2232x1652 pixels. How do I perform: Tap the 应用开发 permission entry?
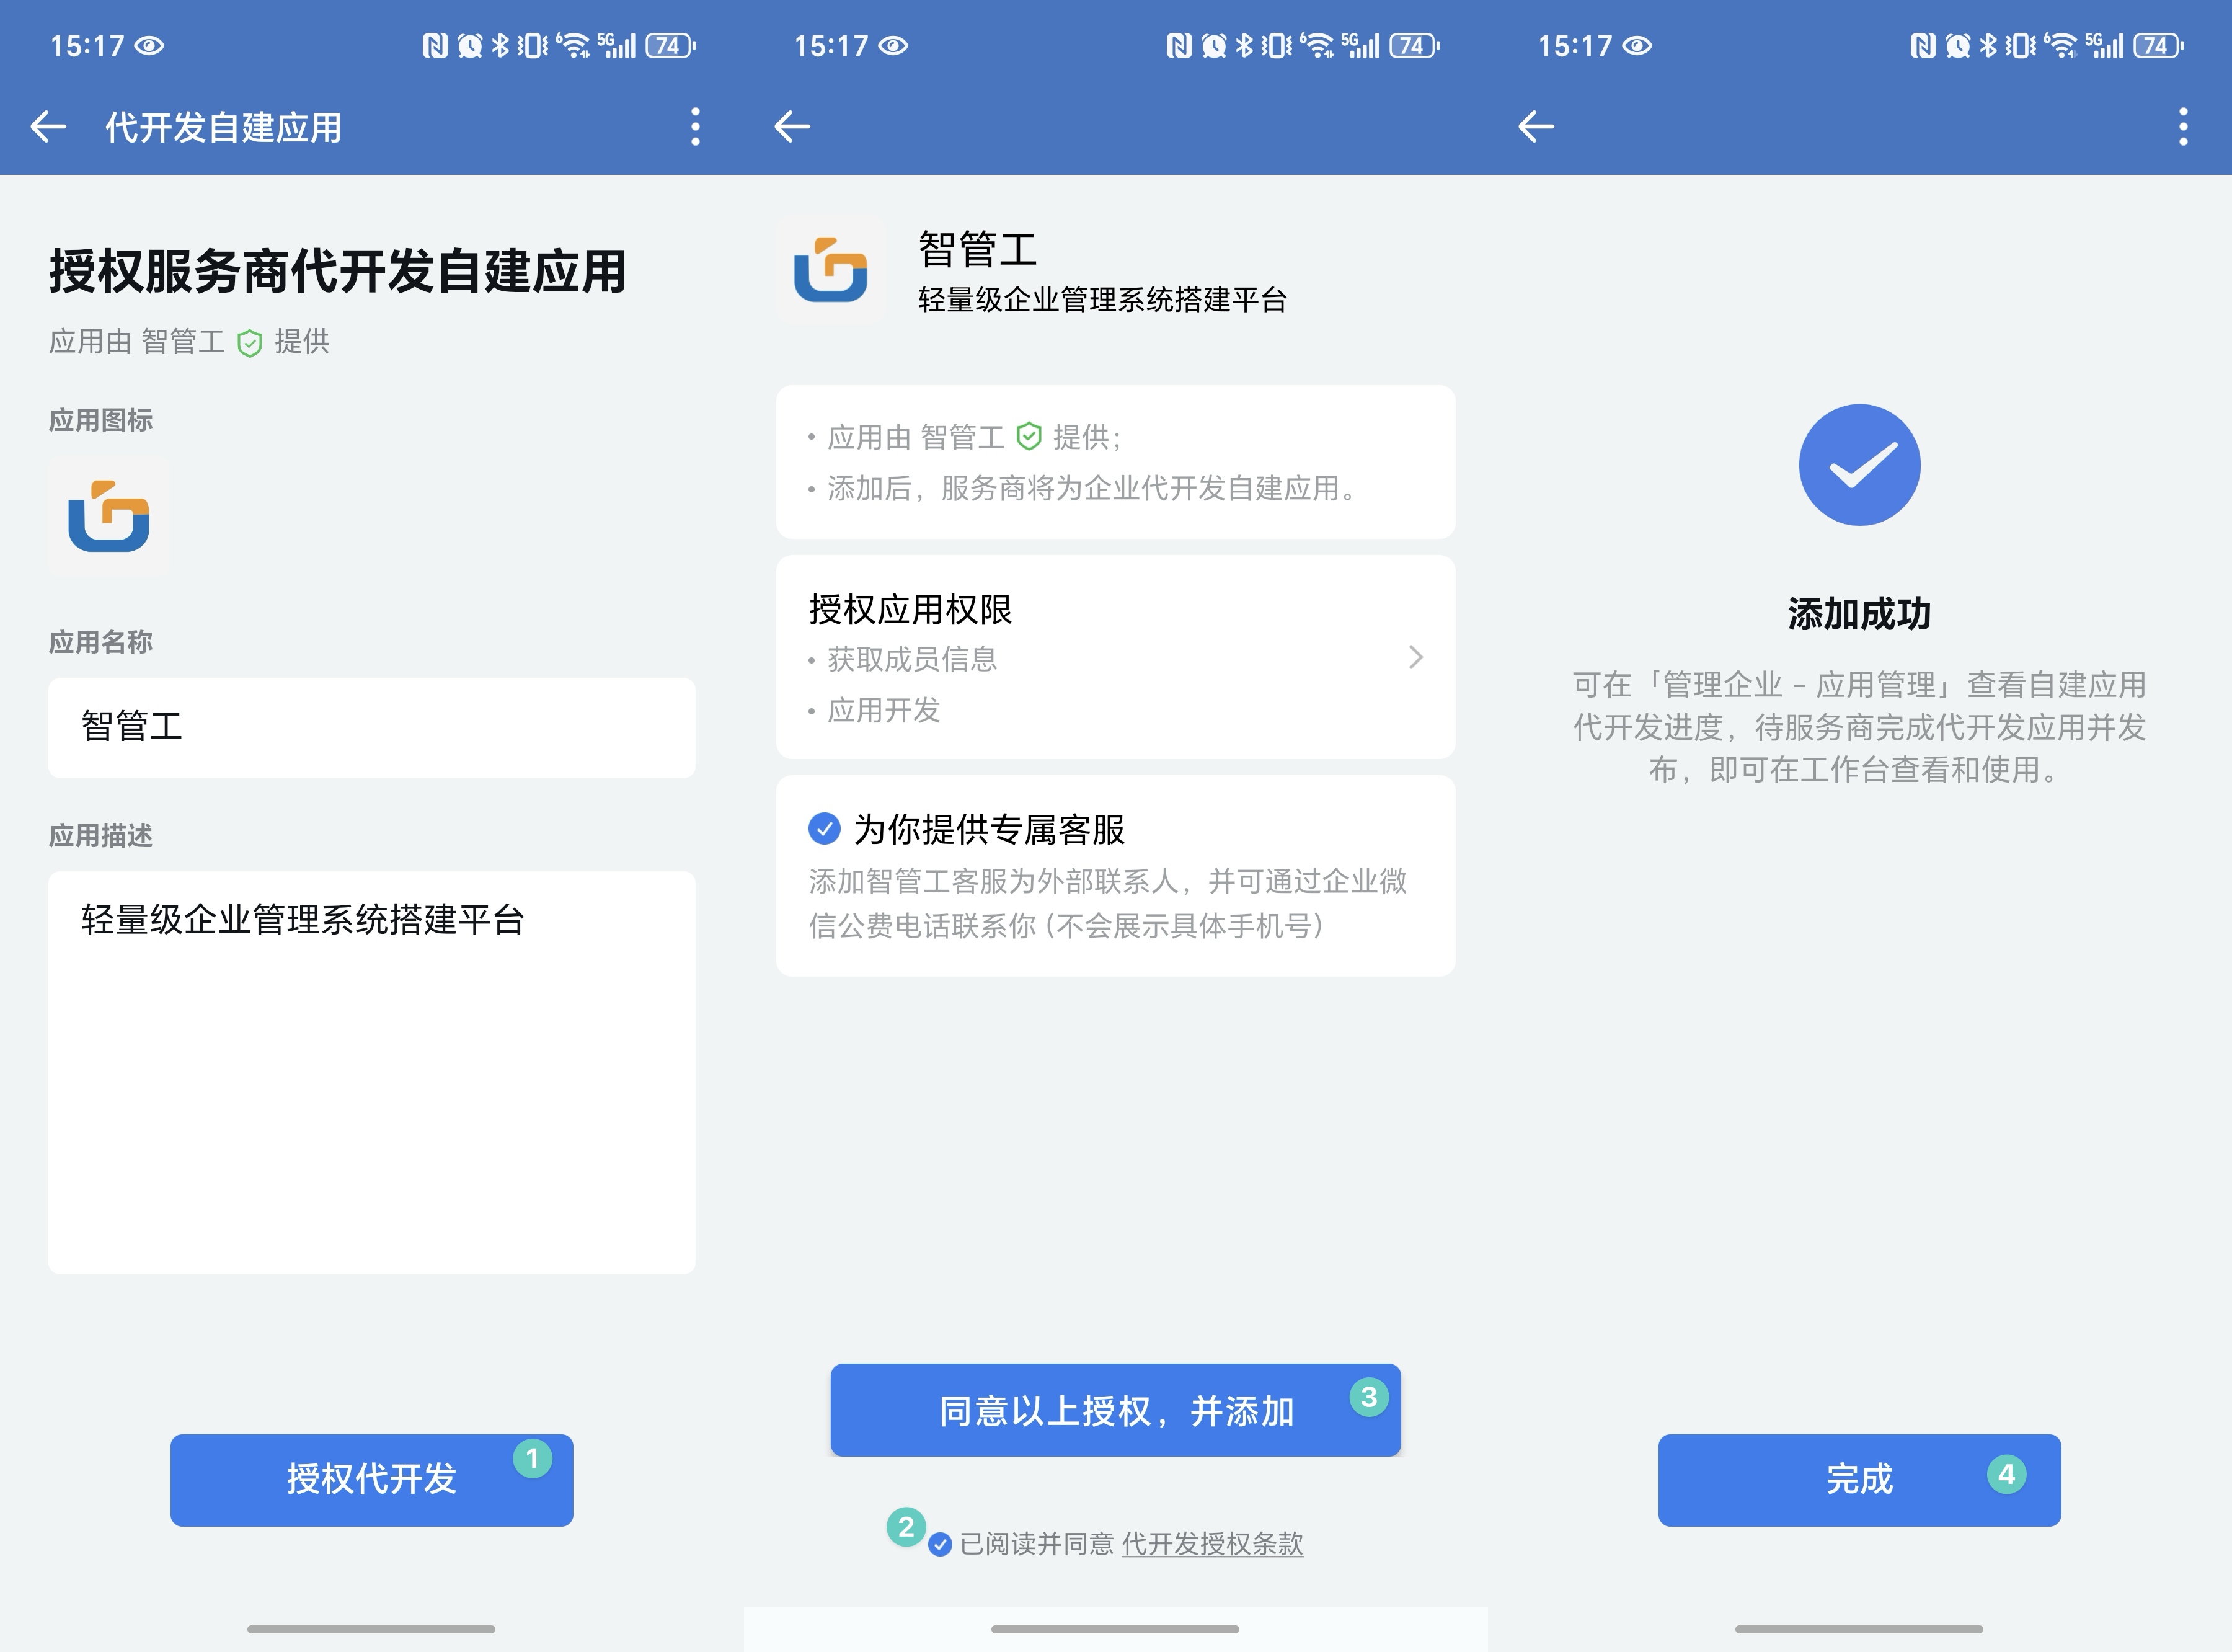[883, 710]
